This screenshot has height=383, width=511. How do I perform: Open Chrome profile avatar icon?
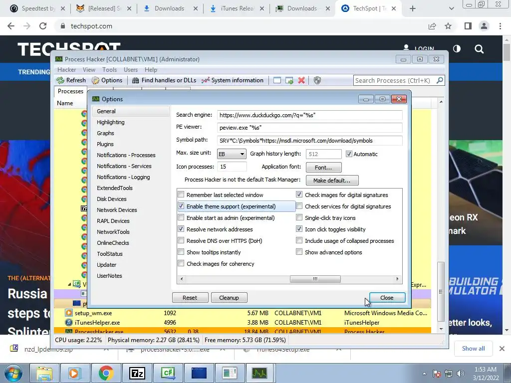click(484, 26)
